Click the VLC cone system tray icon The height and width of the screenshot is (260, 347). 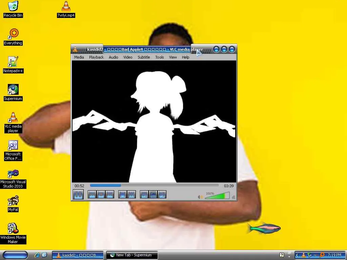[x=304, y=255]
